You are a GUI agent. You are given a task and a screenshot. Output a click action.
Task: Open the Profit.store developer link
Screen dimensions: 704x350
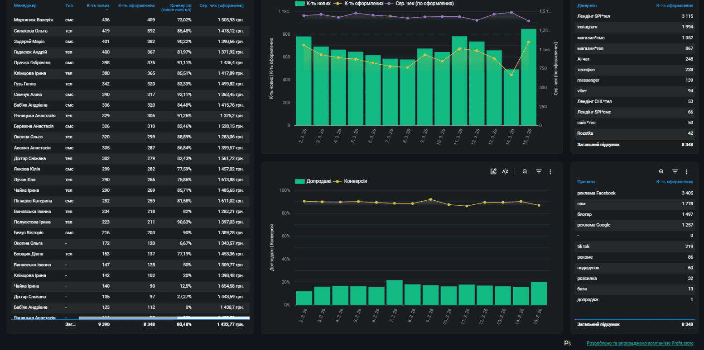pyautogui.click(x=640, y=343)
